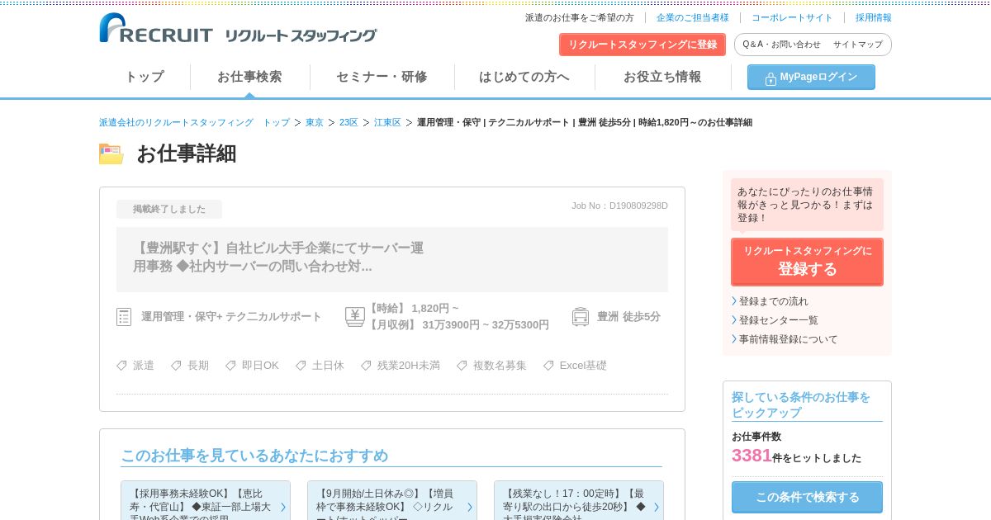The image size is (991, 520).
Task: Go to the 東京 breadcrumb link
Action: coord(315,122)
